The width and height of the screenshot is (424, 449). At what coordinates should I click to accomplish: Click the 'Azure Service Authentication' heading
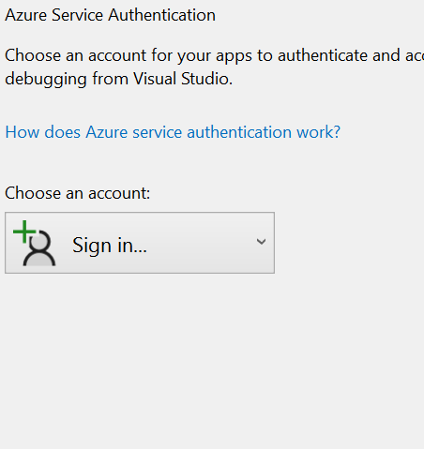click(110, 15)
